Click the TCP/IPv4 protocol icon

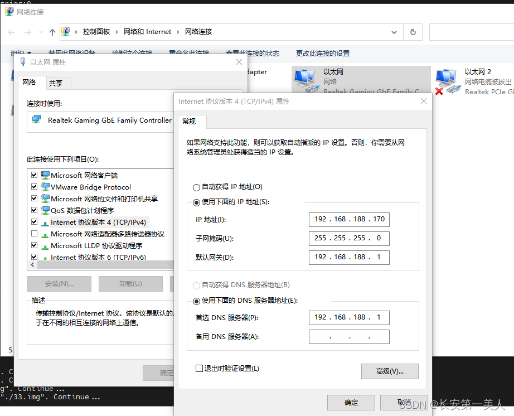click(45, 223)
